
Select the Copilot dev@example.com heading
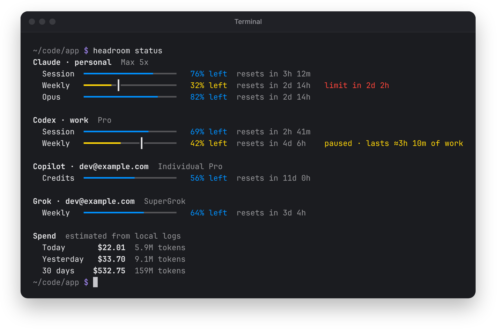(91, 167)
